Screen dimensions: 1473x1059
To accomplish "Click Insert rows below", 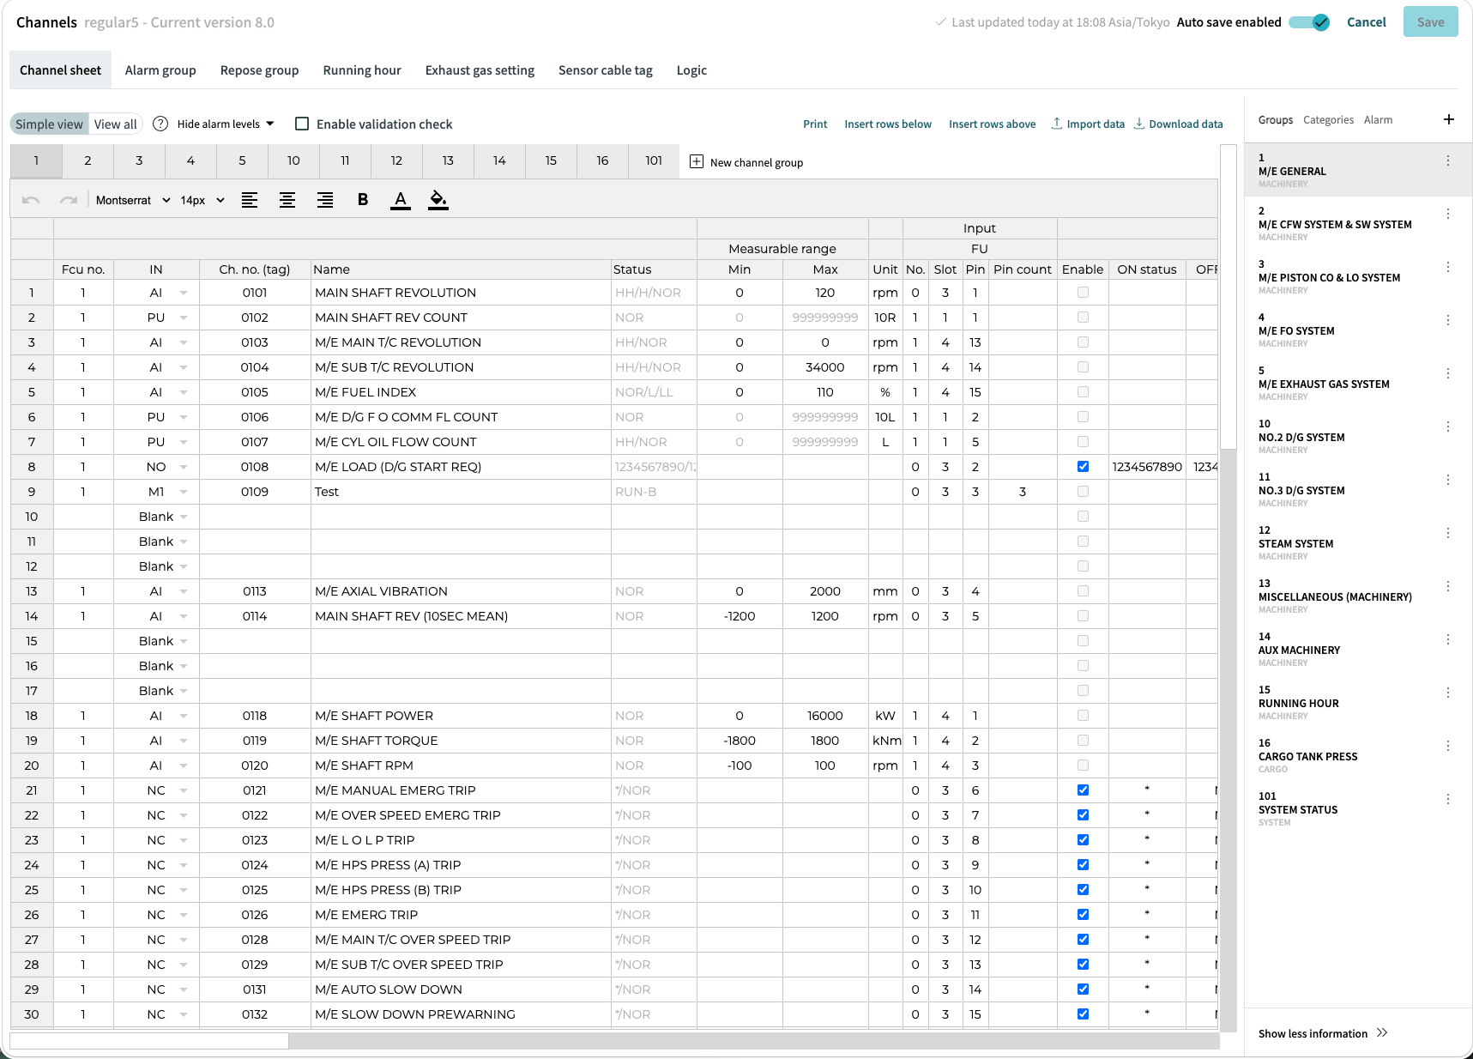I will [888, 124].
